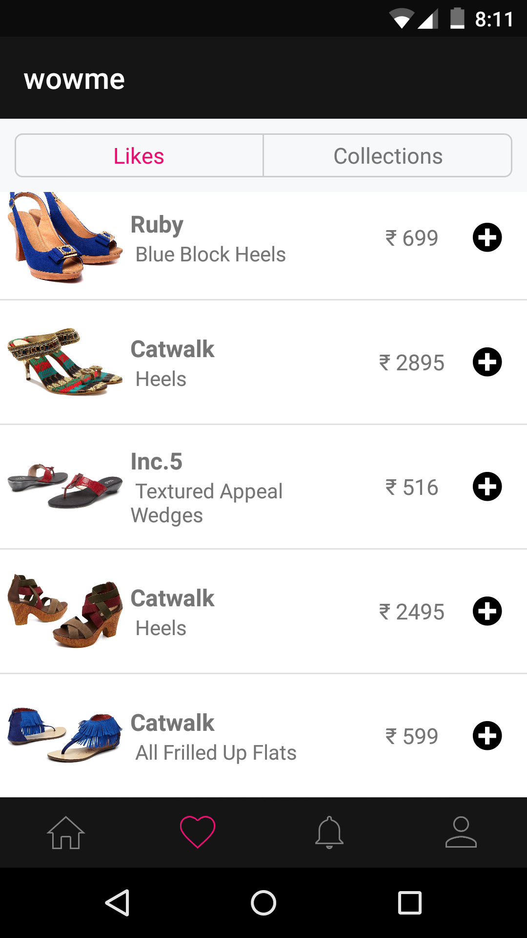Open the user profile icon
Image resolution: width=527 pixels, height=938 pixels.
tap(461, 832)
